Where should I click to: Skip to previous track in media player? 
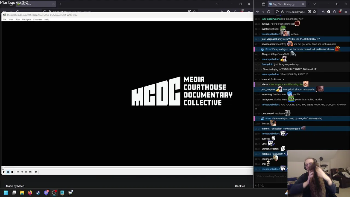coord(18,172)
